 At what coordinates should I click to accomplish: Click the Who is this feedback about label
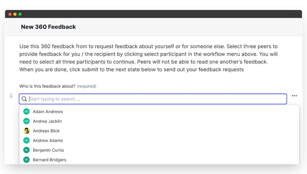pos(47,86)
